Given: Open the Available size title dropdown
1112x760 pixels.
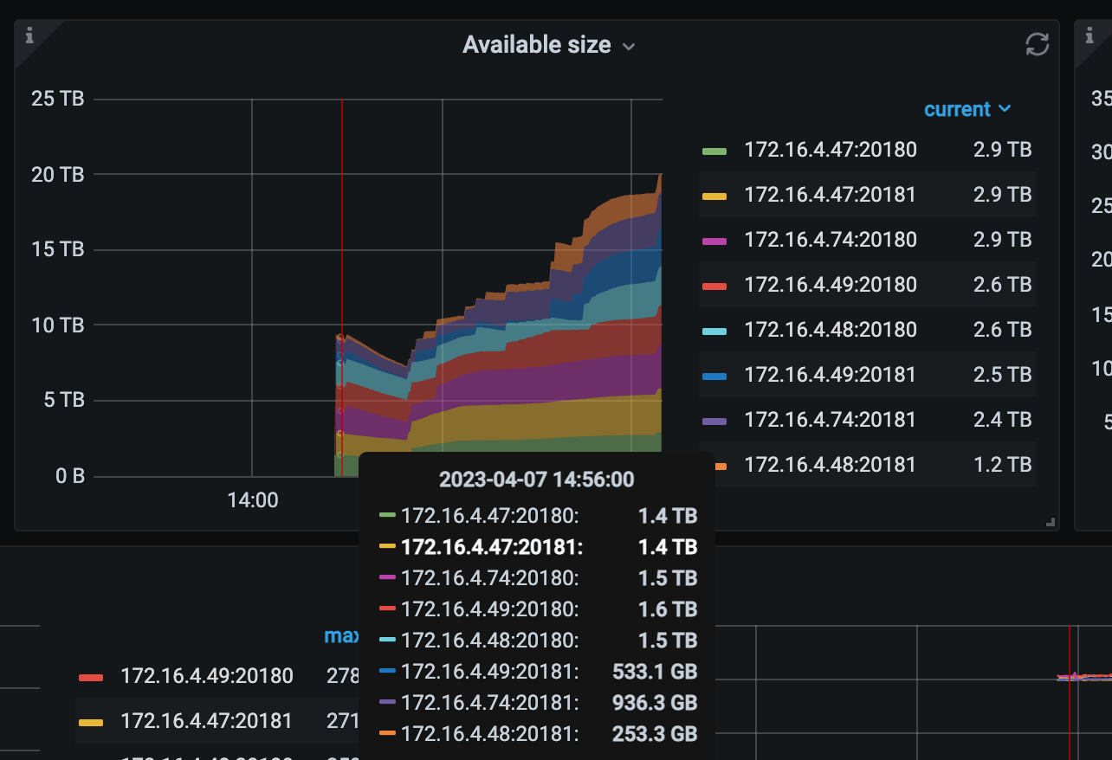Looking at the screenshot, I should (x=549, y=45).
